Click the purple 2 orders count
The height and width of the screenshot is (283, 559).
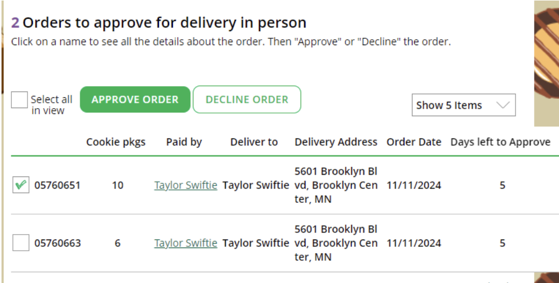(x=15, y=23)
